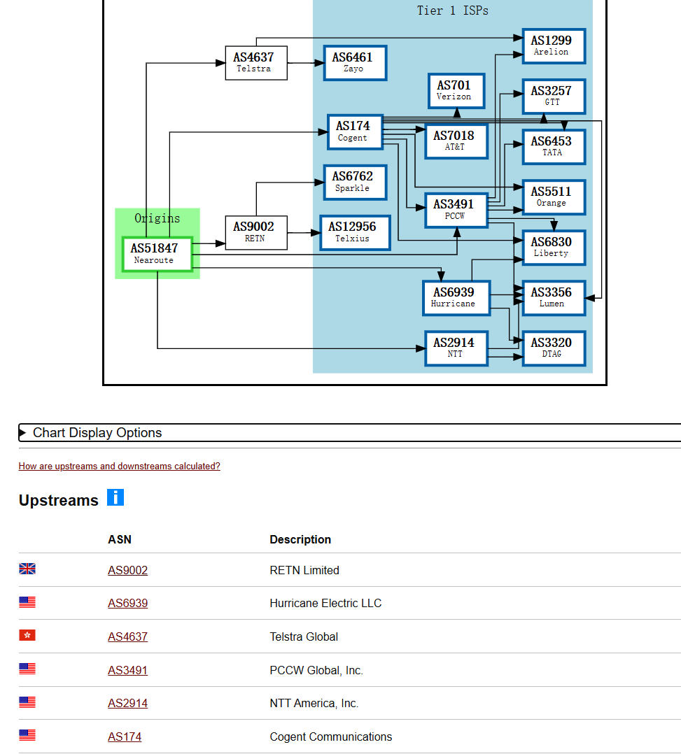The height and width of the screenshot is (754, 681).
Task: Click the AS12956 Telxius graph node
Action: point(355,233)
